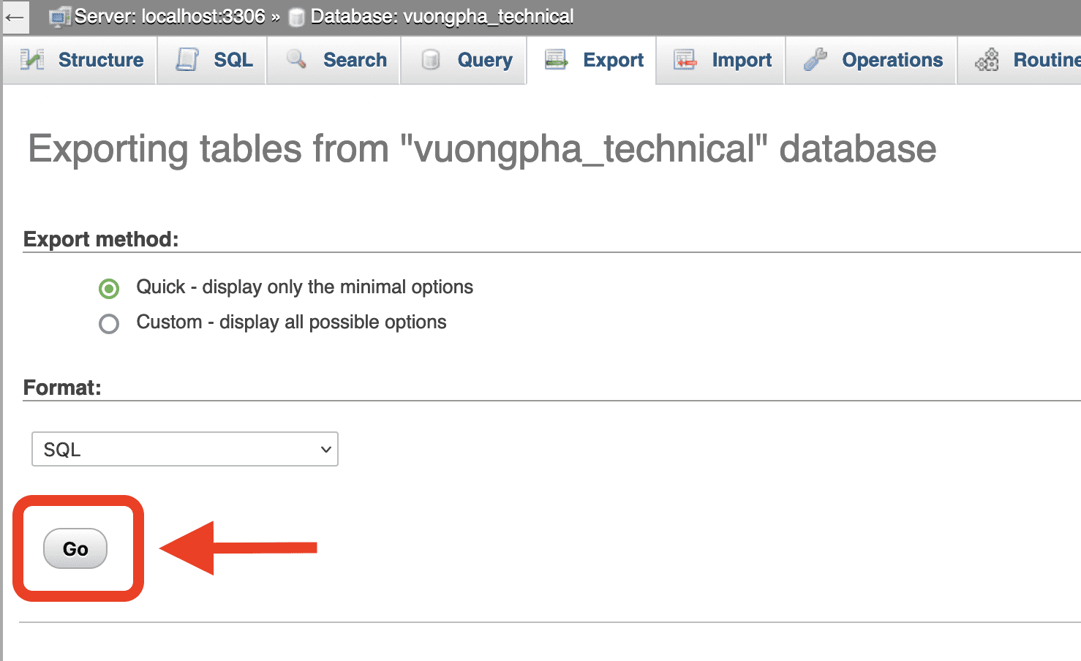
Task: Open the vuongpha_technical database breadcrumb link
Action: (442, 17)
